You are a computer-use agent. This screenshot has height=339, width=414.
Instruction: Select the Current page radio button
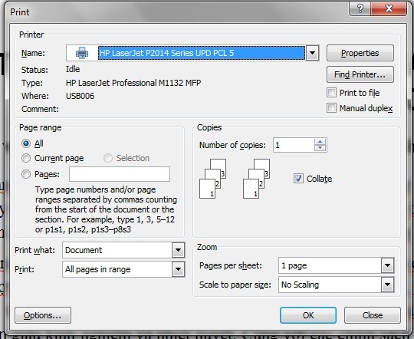[26, 158]
